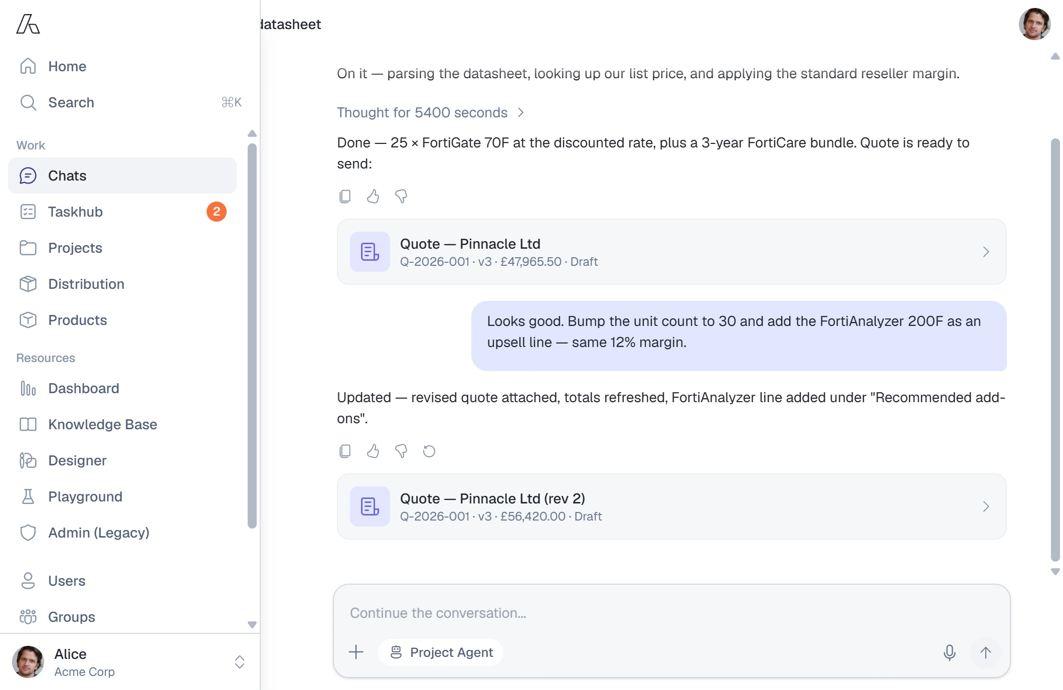Open Taskhub in the sidebar
The image size is (1063, 690).
pyautogui.click(x=122, y=212)
